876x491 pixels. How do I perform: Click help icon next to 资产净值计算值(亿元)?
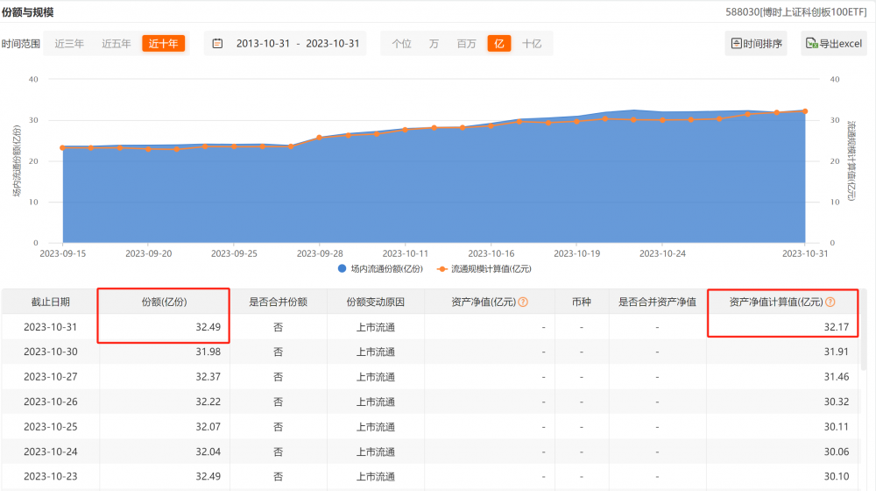coord(830,302)
